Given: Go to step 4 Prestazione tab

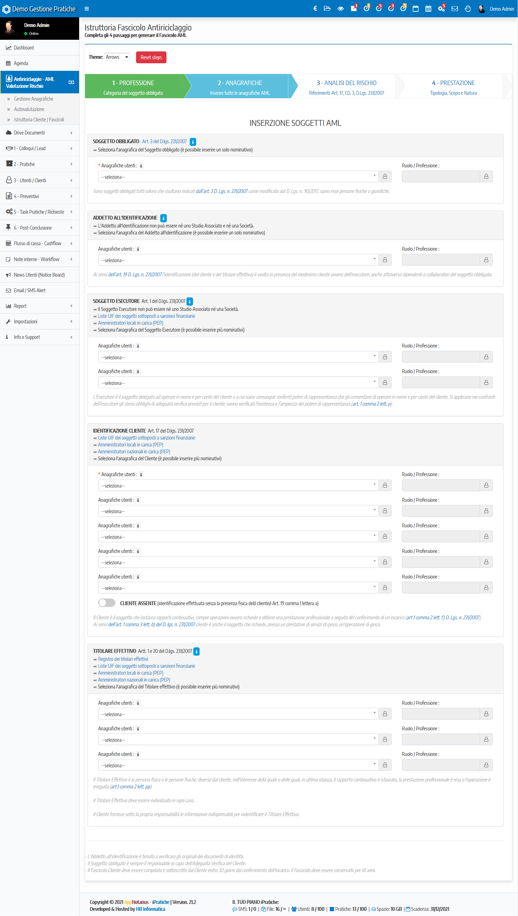Looking at the screenshot, I should (x=453, y=86).
